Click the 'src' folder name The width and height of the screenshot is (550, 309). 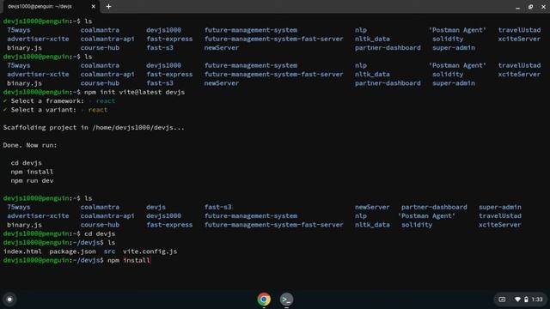tap(109, 251)
